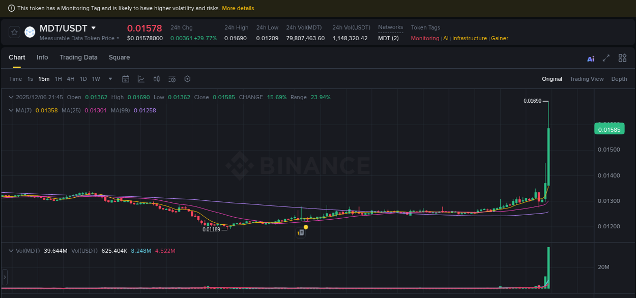Change chart style using line chart icon
This screenshot has height=298, width=636.
pos(141,79)
